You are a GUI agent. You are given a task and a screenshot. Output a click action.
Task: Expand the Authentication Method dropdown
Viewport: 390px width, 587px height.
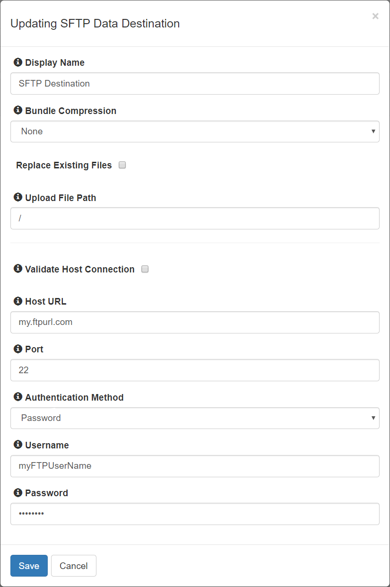click(x=195, y=418)
